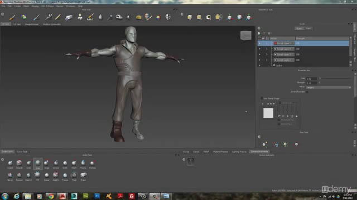Open the Sculpt Tools tray menu button
Viewport: 357px width, 200px height.
[2, 159]
